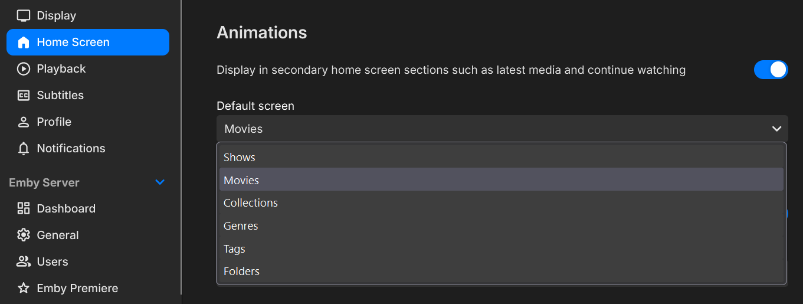Choose the Folders list option

[241, 272]
